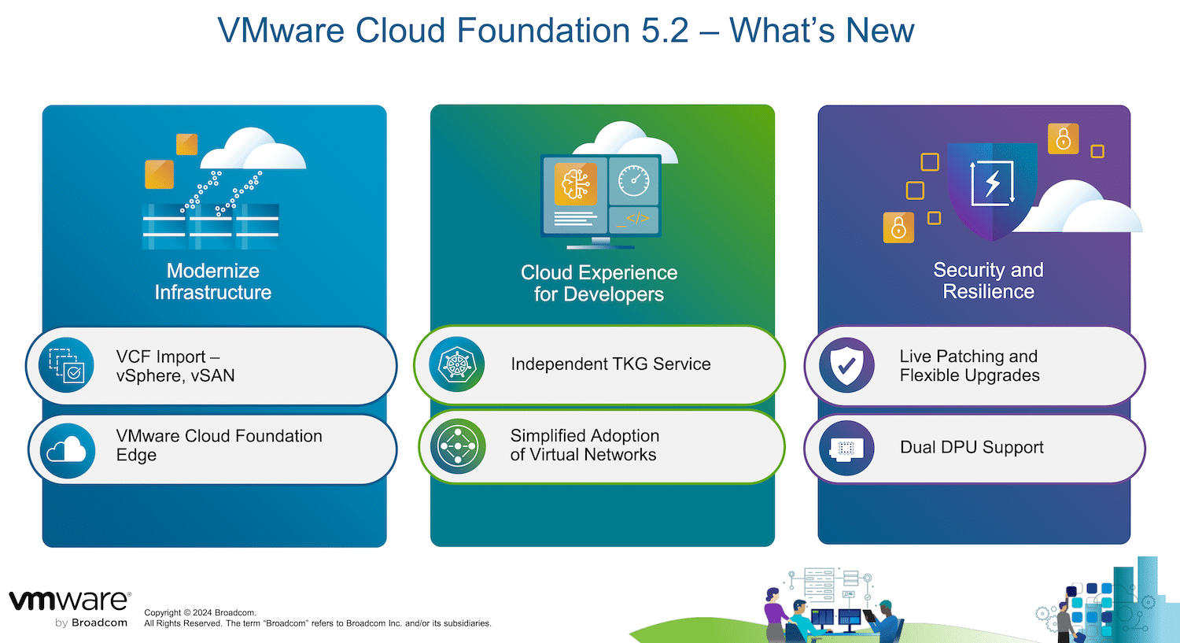Image resolution: width=1180 pixels, height=643 pixels.
Task: Click the Kubernetes wheel icon beside Independent TKG Service
Action: [x=457, y=364]
